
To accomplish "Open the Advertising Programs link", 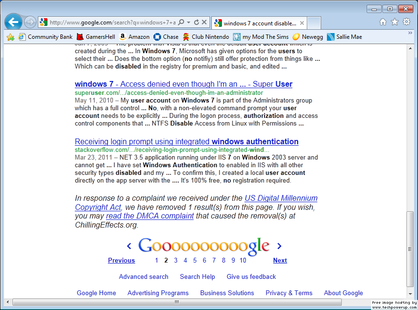I will click(158, 293).
